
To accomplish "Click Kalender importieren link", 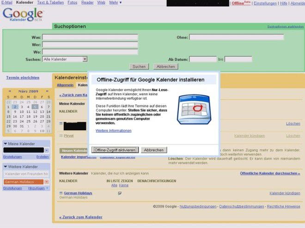I will [x=79, y=157].
